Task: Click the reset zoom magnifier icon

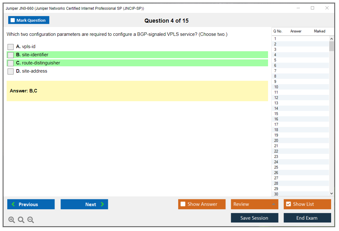Action: 21,220
